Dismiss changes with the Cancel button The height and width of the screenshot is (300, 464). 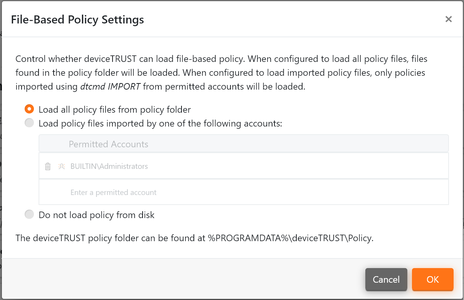coord(386,280)
